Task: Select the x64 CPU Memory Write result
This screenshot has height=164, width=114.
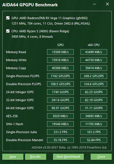Action: (x=94, y=60)
